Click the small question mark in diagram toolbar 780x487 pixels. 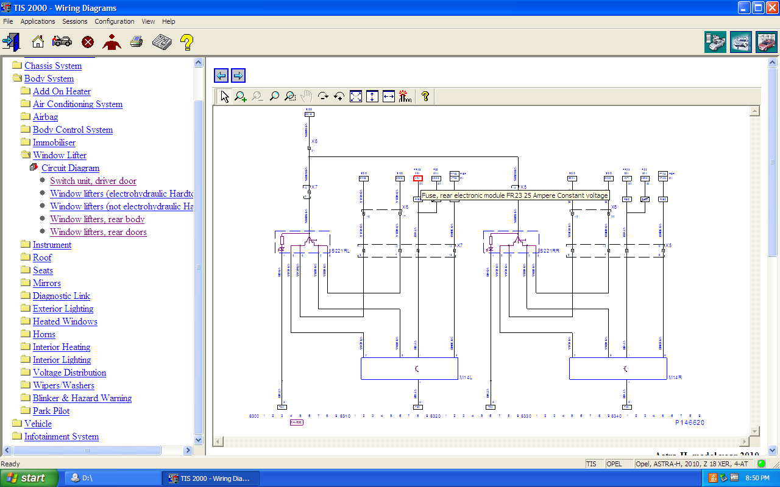(x=425, y=96)
